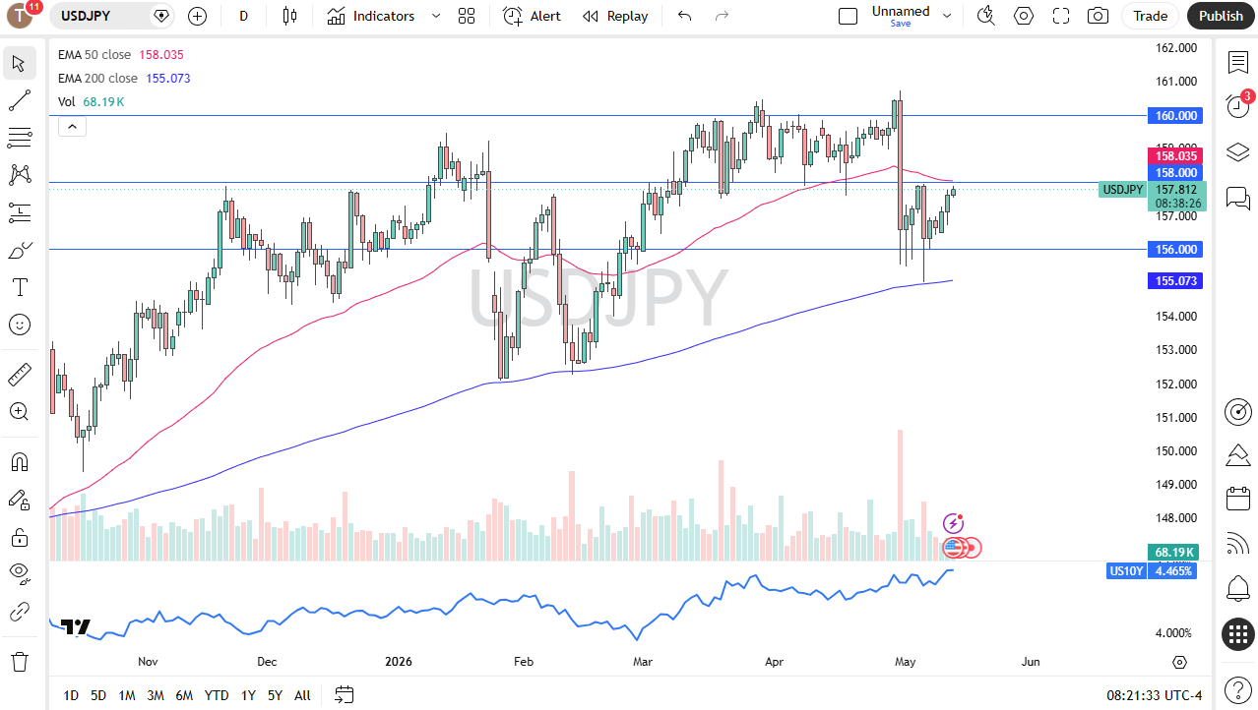Screen dimensions: 1258x710
Task: Open the chats panel
Action: pyautogui.click(x=1237, y=198)
